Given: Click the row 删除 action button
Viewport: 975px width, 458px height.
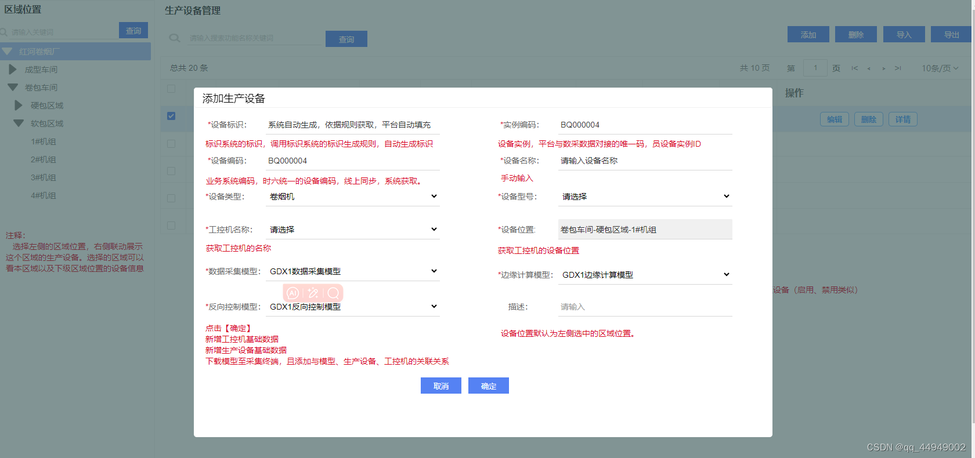Looking at the screenshot, I should (x=869, y=119).
